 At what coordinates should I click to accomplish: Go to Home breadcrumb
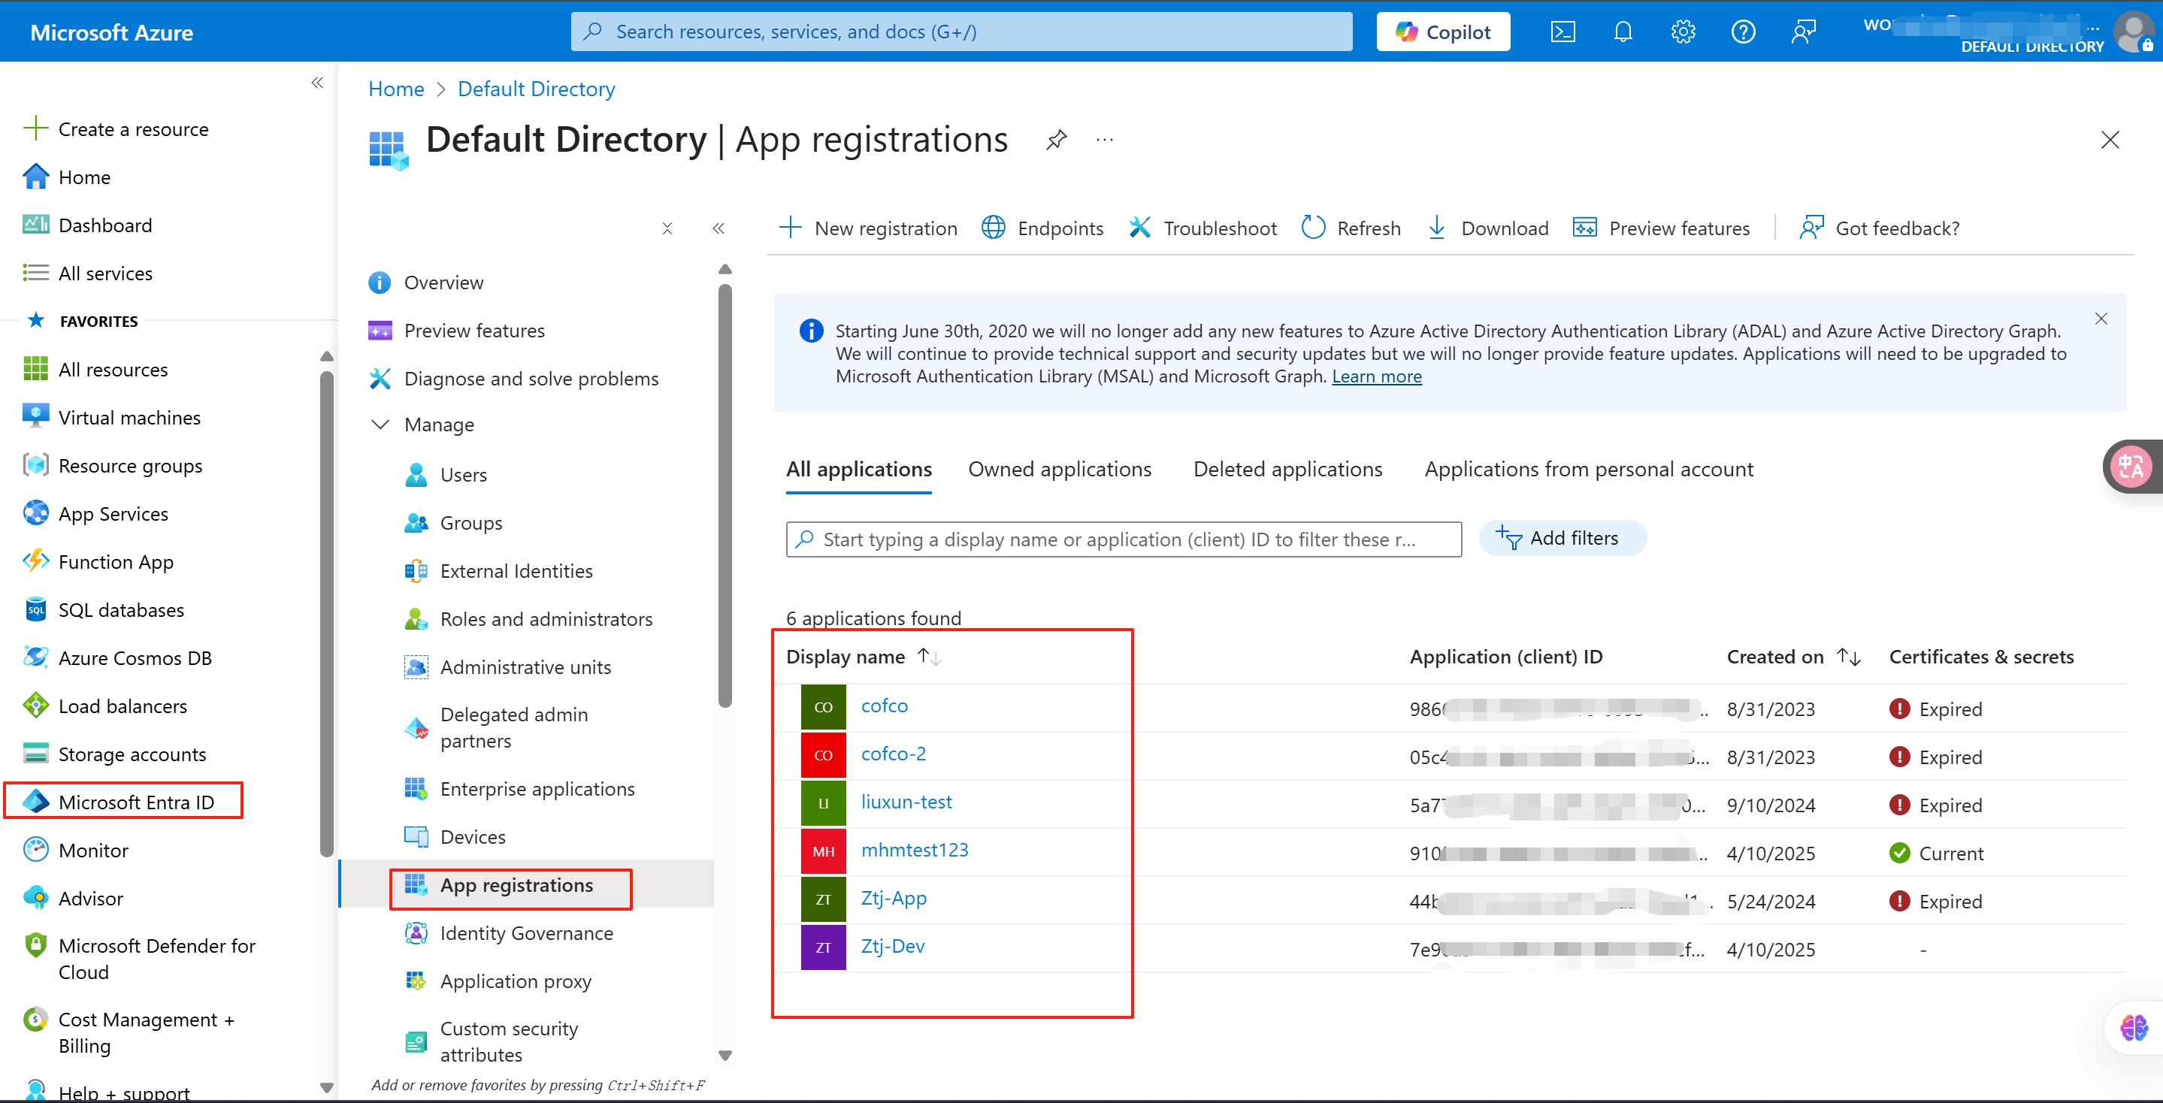pyautogui.click(x=396, y=89)
